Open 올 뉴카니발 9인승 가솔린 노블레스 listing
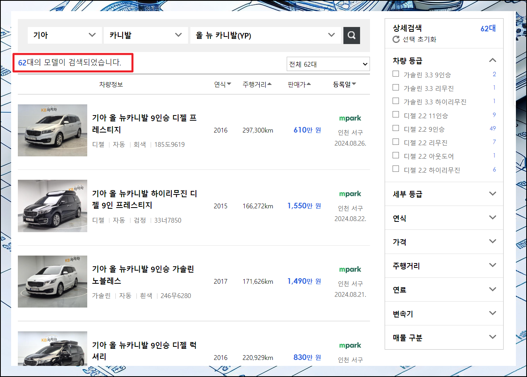The height and width of the screenshot is (377, 527). (143, 275)
